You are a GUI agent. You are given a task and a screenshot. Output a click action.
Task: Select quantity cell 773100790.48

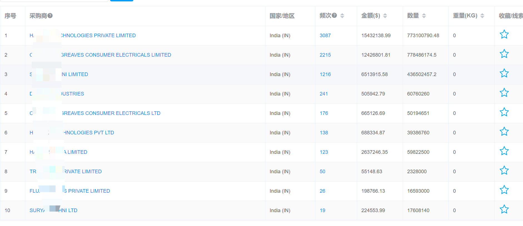pos(423,36)
